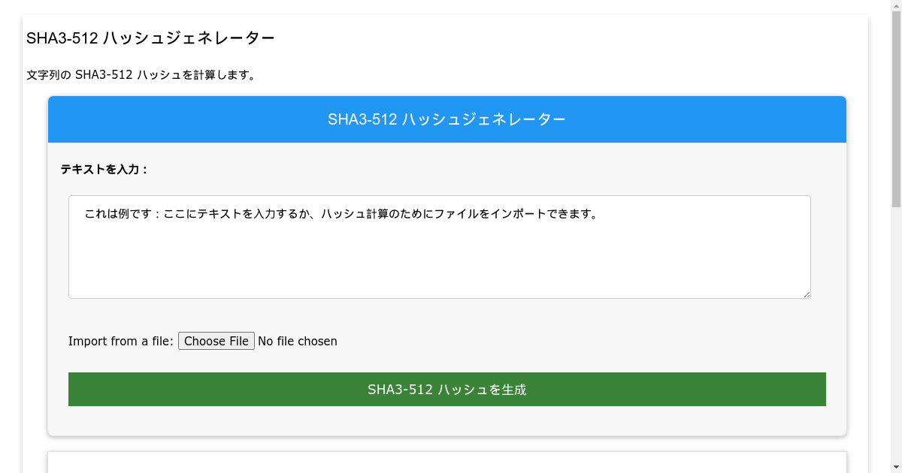This screenshot has height=473, width=902.
Task: Click the No file chosen label
Action: 297,341
